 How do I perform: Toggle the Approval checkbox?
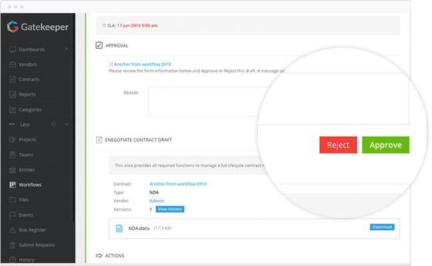click(x=99, y=45)
